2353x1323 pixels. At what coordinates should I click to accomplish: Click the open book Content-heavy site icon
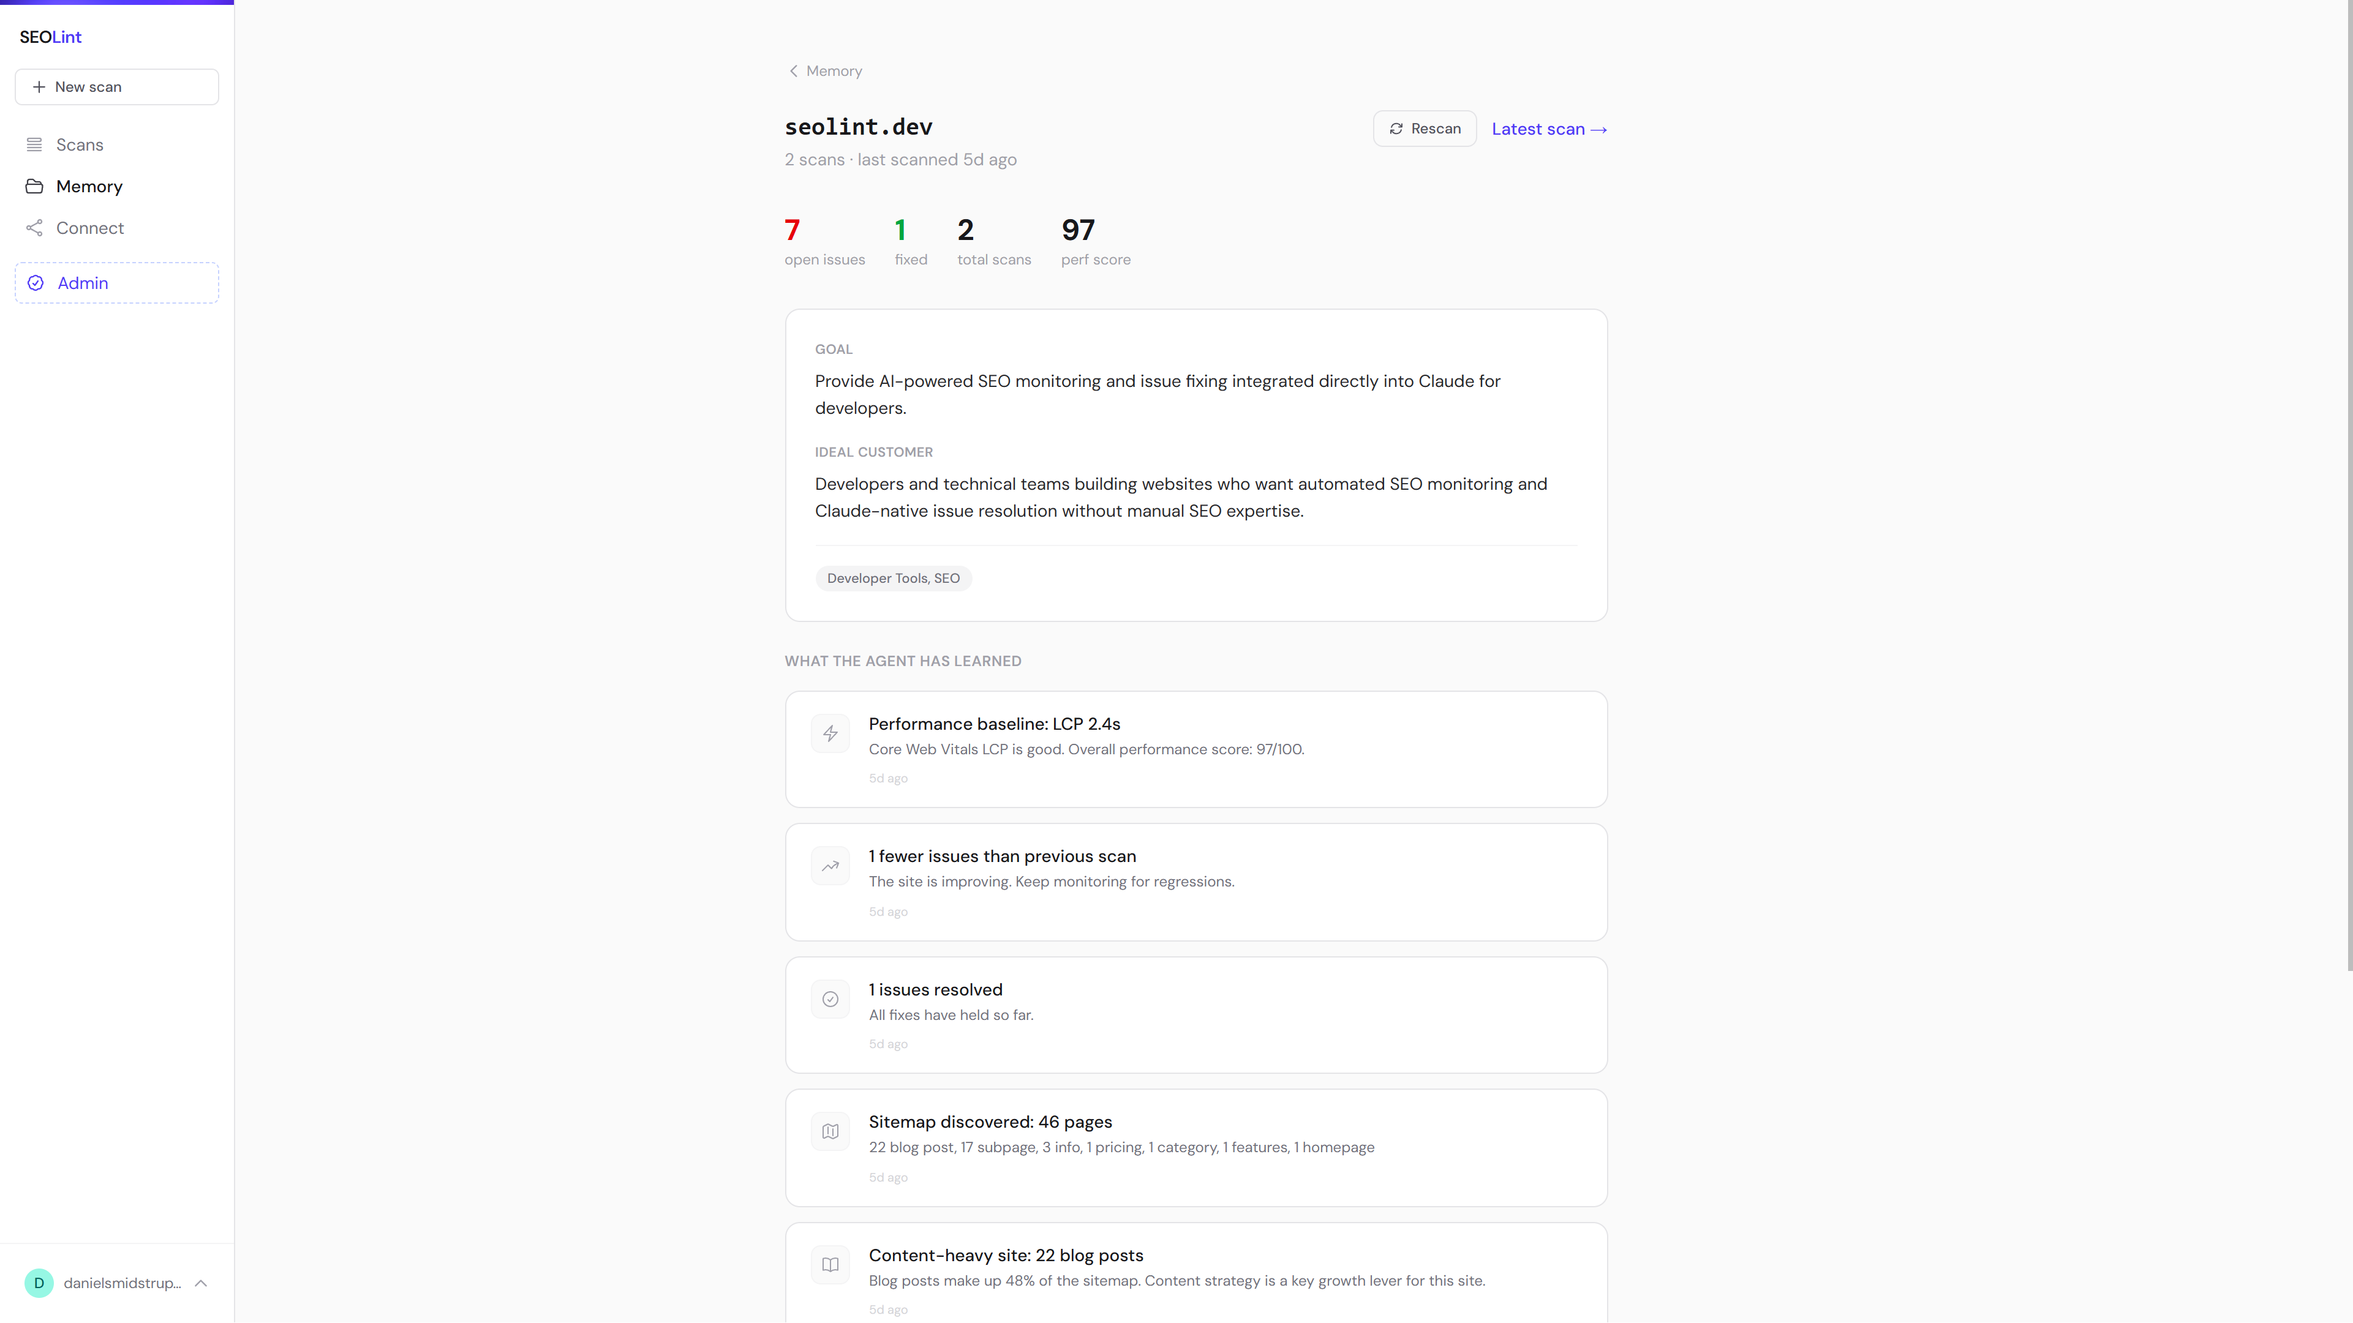[829, 1265]
